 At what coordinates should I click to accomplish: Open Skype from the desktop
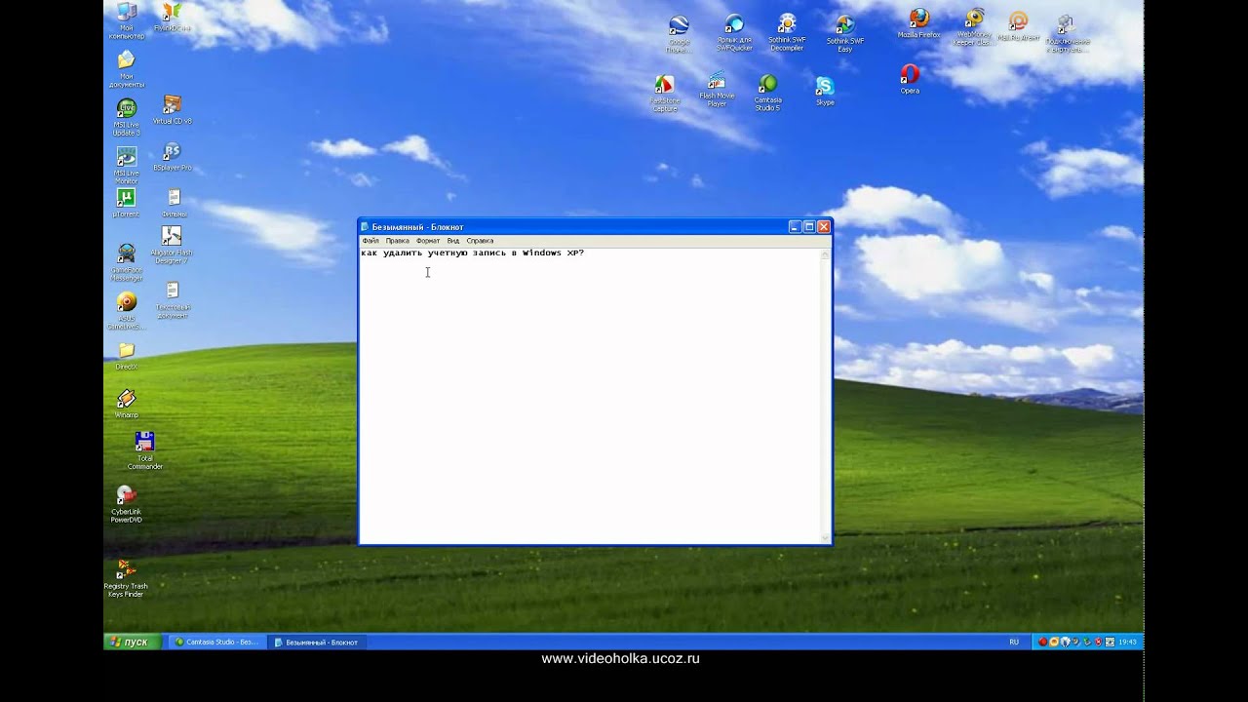tap(825, 91)
